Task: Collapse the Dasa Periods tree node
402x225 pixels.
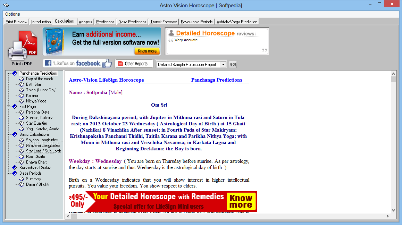Action: (x=8, y=173)
